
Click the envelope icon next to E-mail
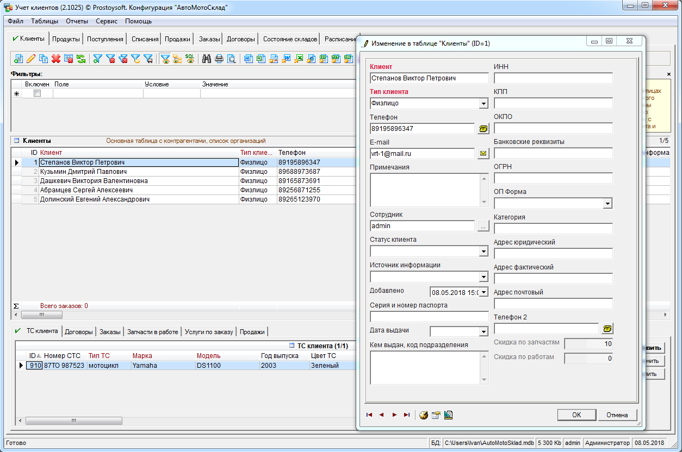(483, 154)
